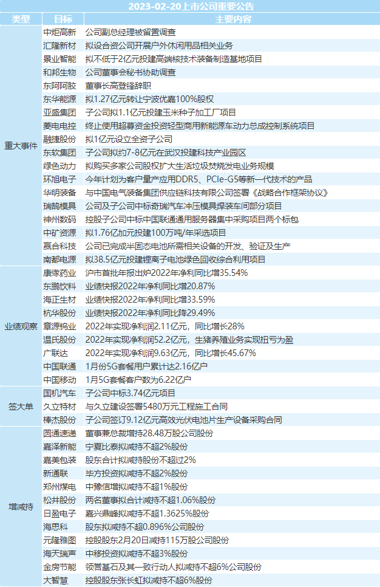The width and height of the screenshot is (380, 587).
Task: Click text 子公司中标3.74亿元项目
Action: (x=130, y=393)
